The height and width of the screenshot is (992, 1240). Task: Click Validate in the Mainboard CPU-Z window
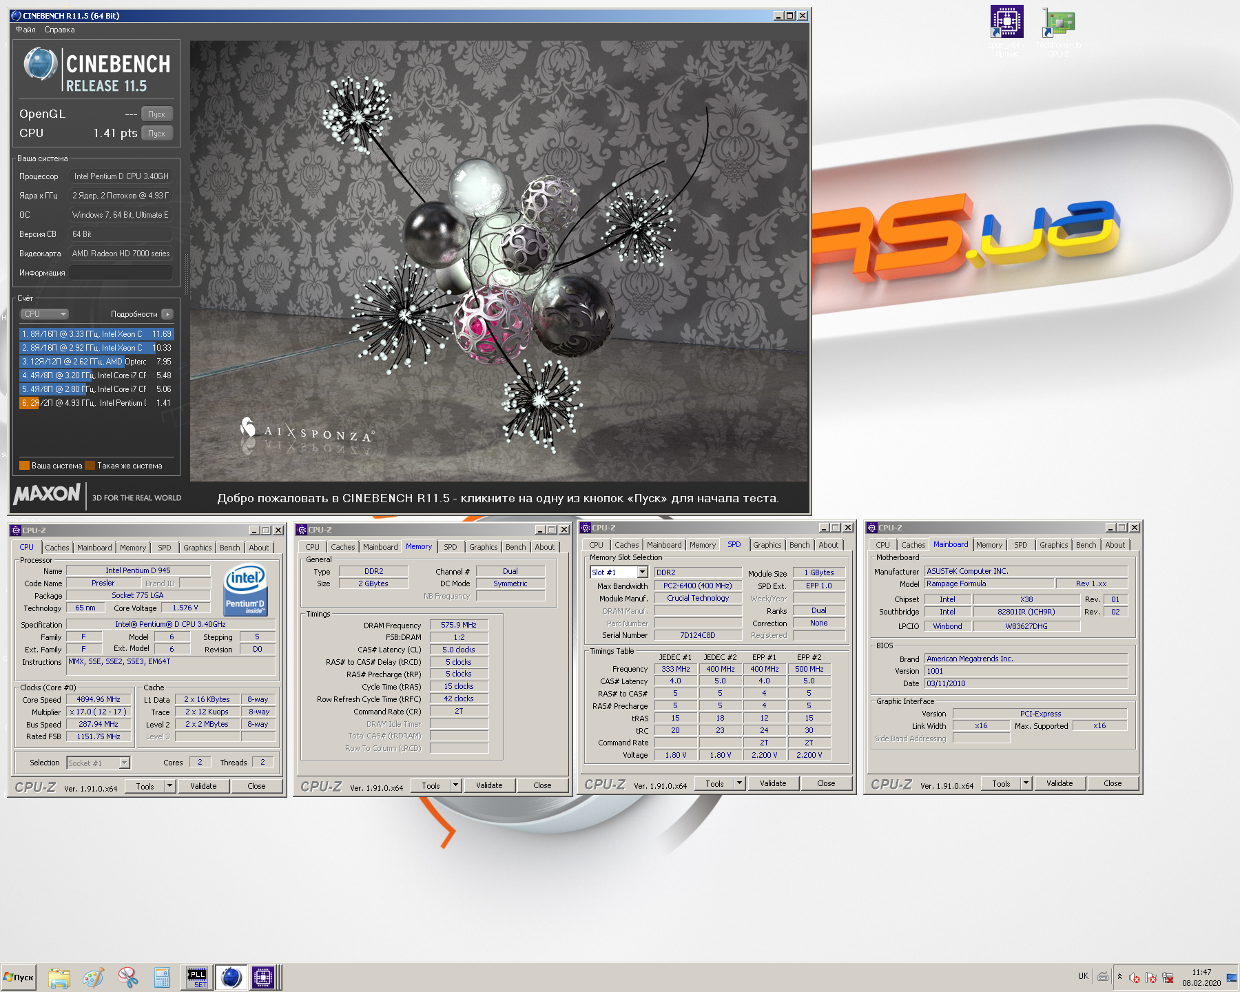[1060, 783]
